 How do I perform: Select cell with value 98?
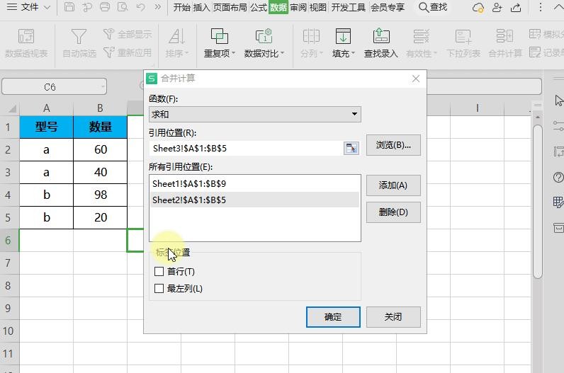tap(100, 195)
